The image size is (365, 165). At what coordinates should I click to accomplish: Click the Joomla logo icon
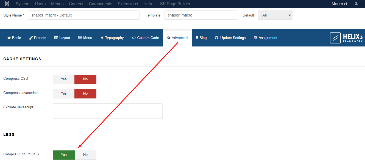7,4
